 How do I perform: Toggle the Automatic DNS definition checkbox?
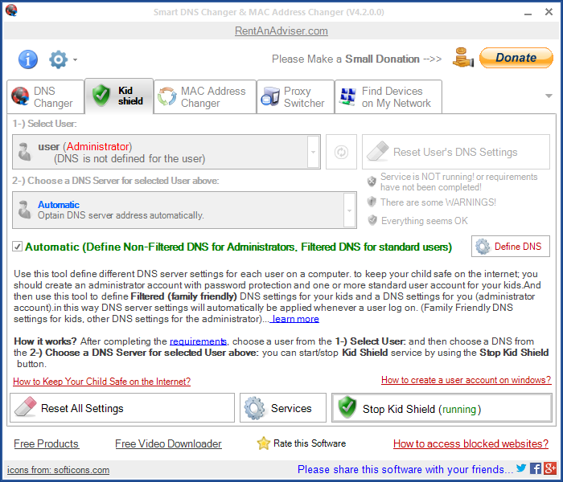(x=17, y=247)
